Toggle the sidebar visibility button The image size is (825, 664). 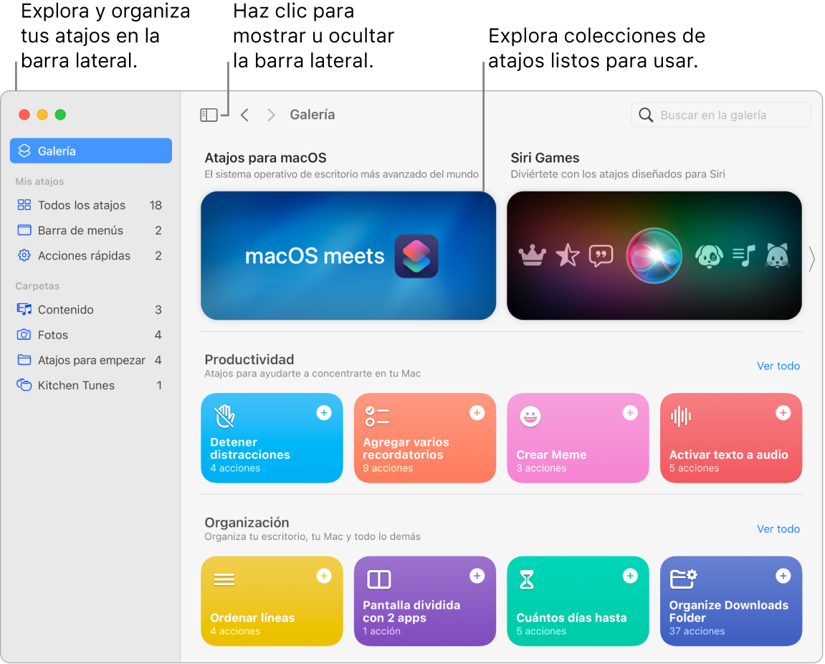point(209,115)
